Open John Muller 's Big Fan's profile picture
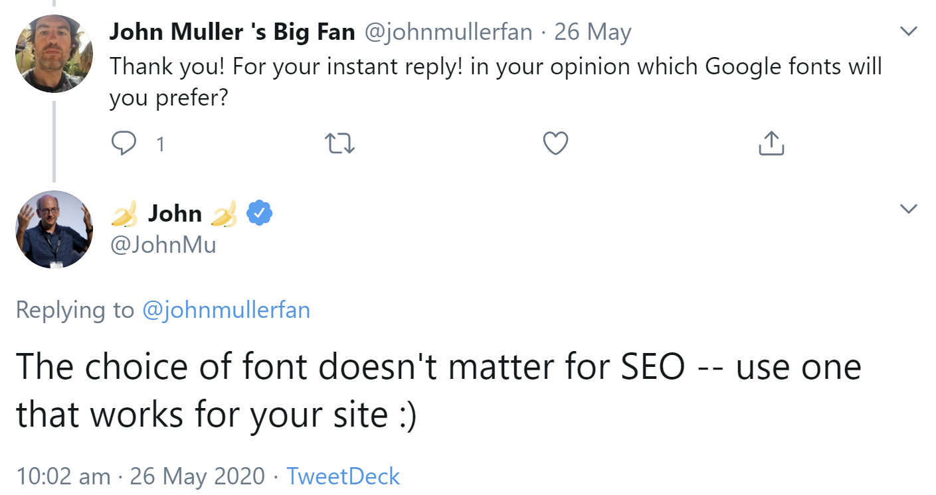 pos(53,53)
